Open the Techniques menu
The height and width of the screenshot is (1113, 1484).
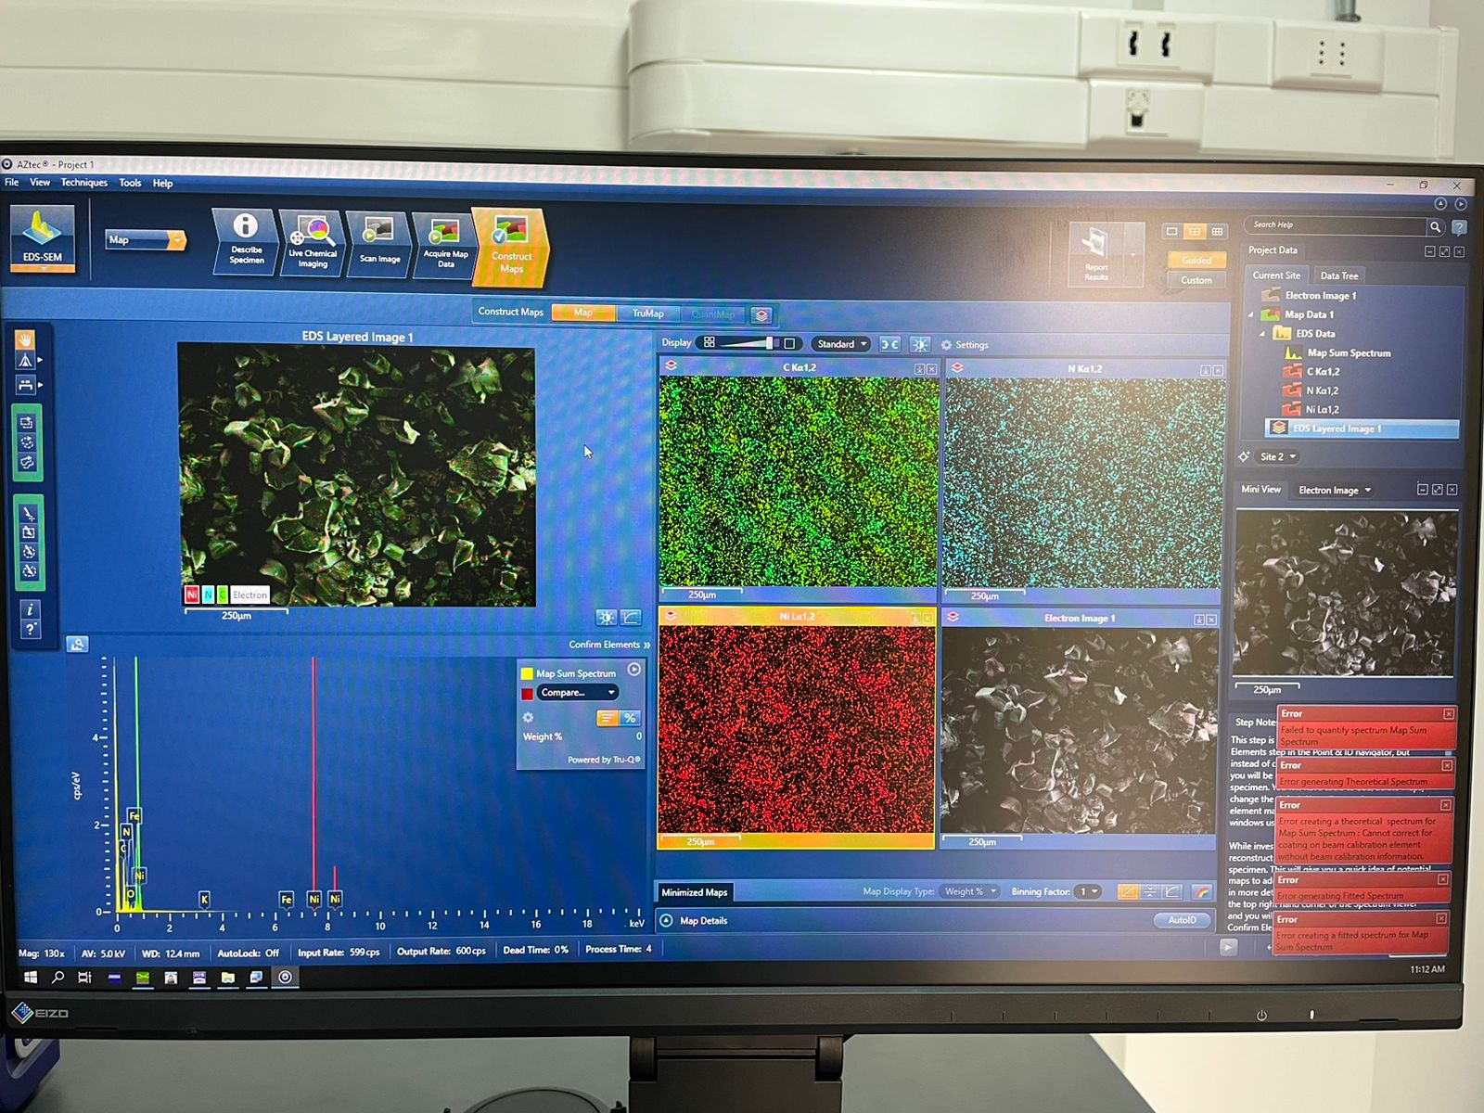point(83,183)
